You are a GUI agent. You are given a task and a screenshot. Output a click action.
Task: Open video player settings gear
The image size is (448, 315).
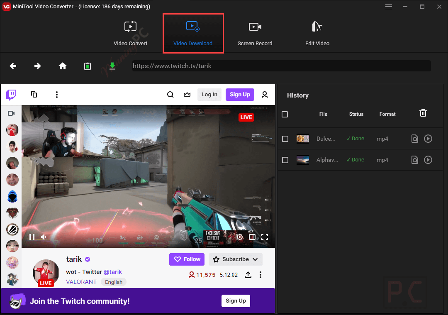[239, 237]
